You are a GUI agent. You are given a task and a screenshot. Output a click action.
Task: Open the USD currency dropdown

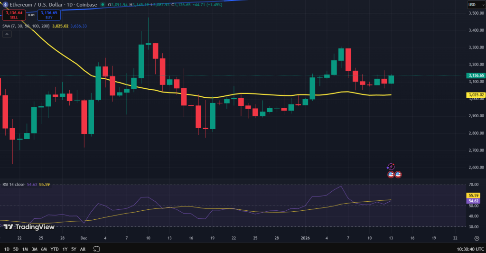[477, 5]
